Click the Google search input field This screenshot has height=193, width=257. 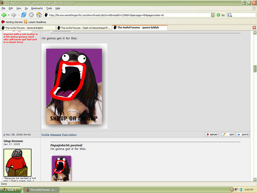244,15
